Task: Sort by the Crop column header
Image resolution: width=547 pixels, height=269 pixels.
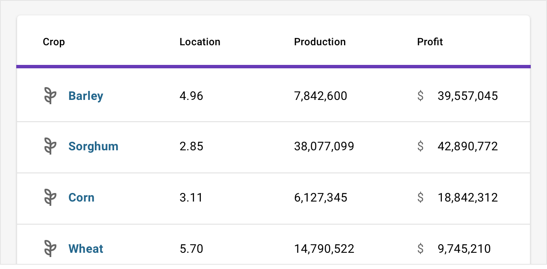Action: tap(54, 42)
